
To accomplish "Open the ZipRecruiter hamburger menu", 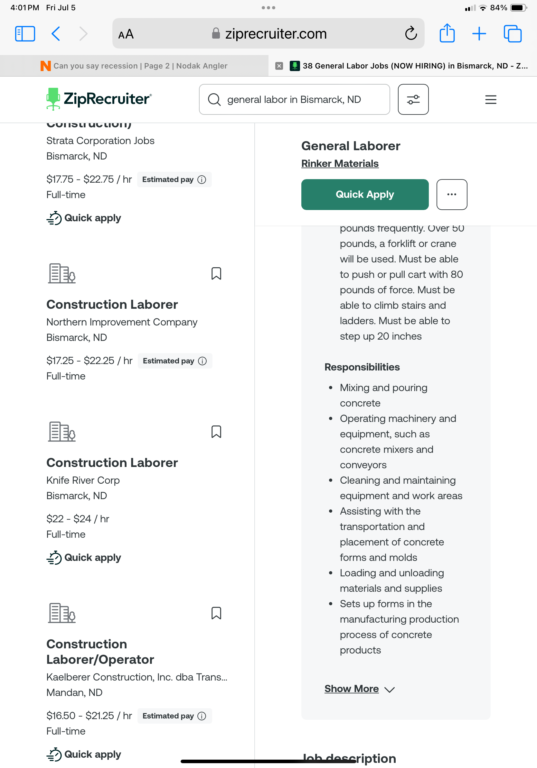I will tap(490, 100).
